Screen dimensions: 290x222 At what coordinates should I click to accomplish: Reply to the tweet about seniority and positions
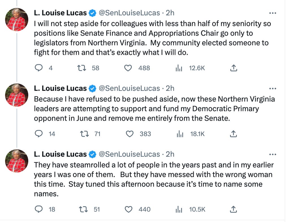pos(39,68)
